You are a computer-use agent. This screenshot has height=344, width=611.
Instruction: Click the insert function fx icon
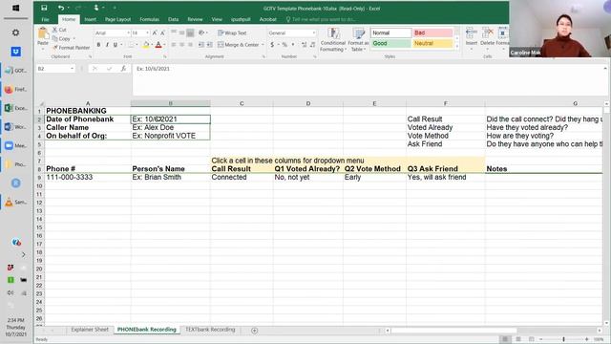[123, 69]
